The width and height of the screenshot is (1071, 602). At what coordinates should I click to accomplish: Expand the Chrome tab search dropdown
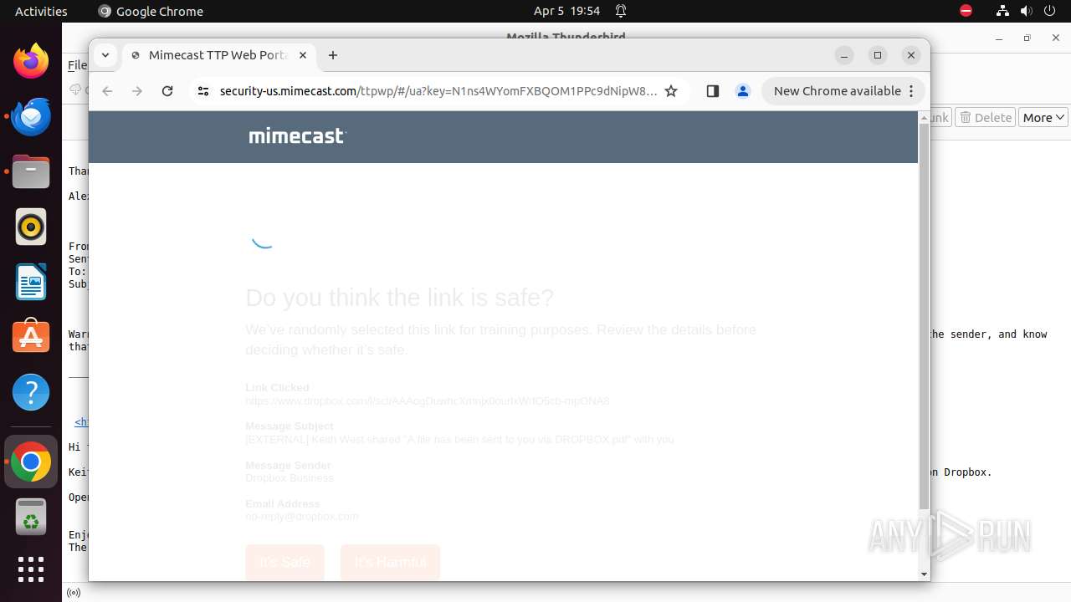click(105, 55)
